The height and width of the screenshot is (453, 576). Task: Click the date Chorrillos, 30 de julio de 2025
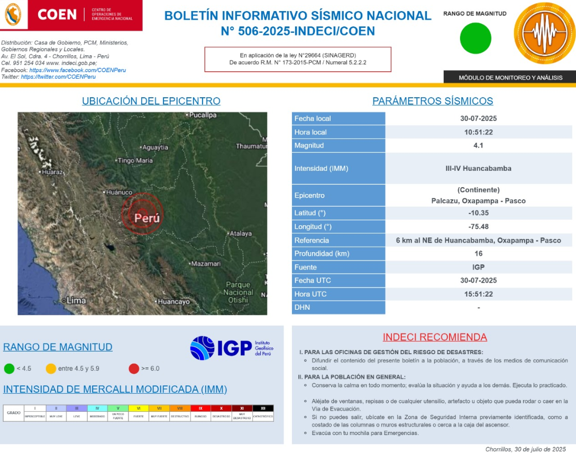click(525, 449)
